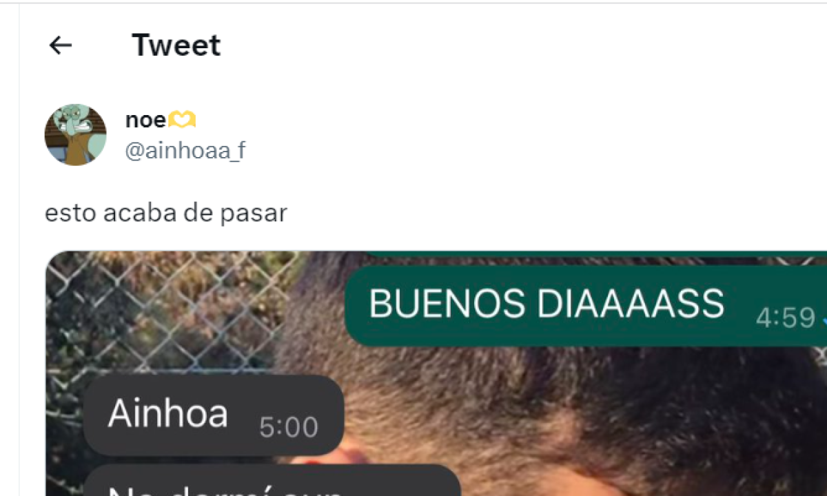Click the BUENOS DIAAAASS message bubble

click(586, 306)
